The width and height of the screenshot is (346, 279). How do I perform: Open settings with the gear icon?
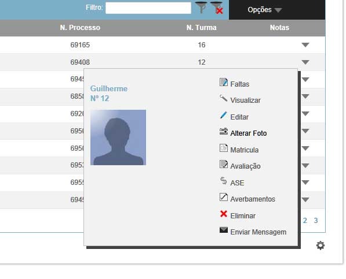(x=320, y=245)
